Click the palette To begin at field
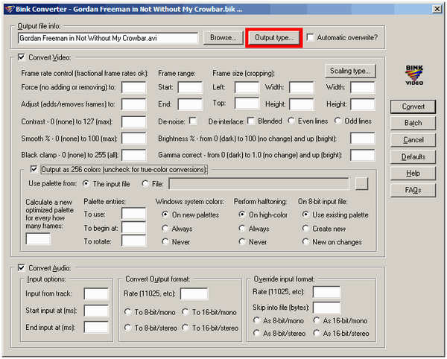This screenshot has width=447, height=359. (133, 228)
